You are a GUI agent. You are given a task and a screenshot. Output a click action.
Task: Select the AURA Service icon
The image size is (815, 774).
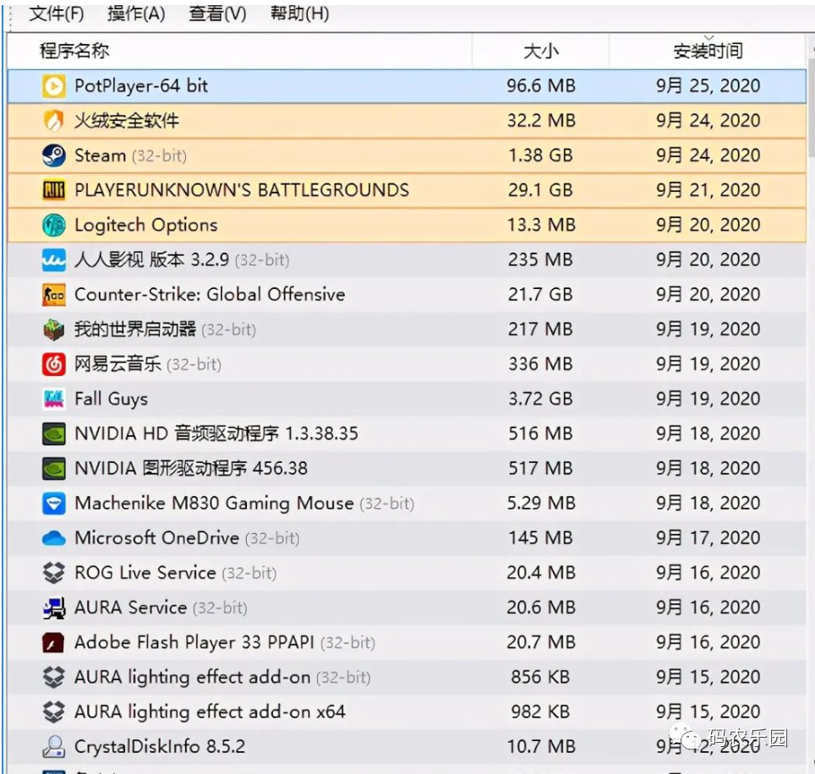click(x=54, y=608)
